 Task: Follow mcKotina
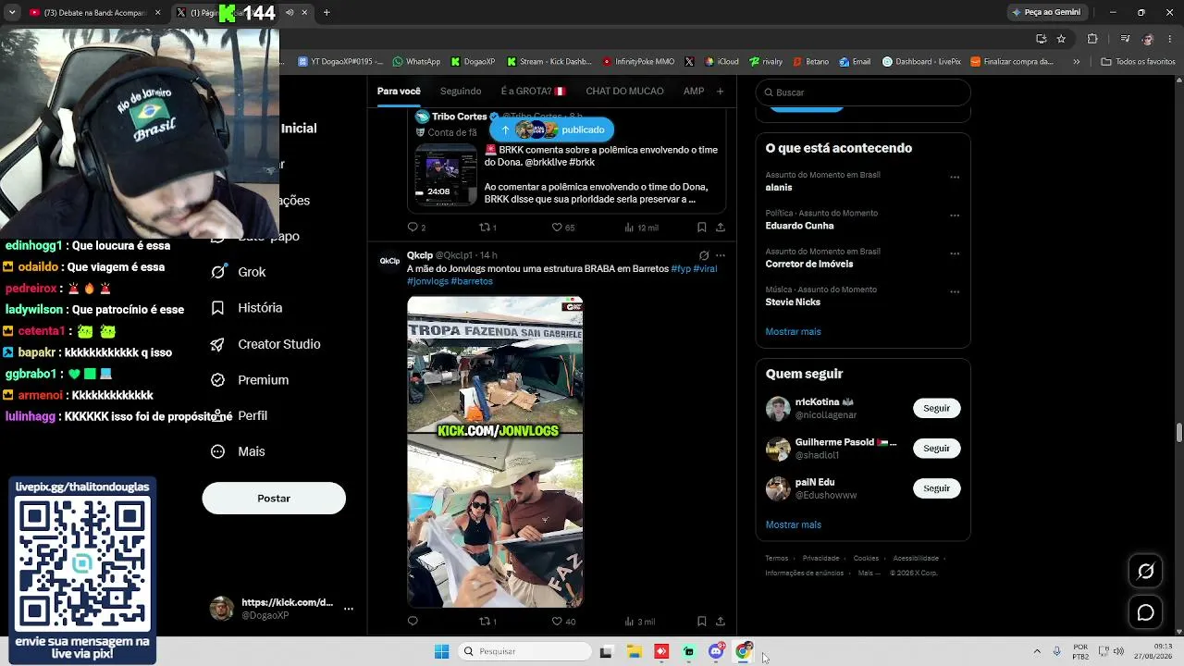click(936, 408)
